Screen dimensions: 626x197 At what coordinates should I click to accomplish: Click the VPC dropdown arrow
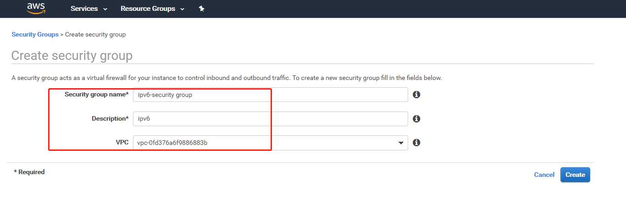(401, 143)
